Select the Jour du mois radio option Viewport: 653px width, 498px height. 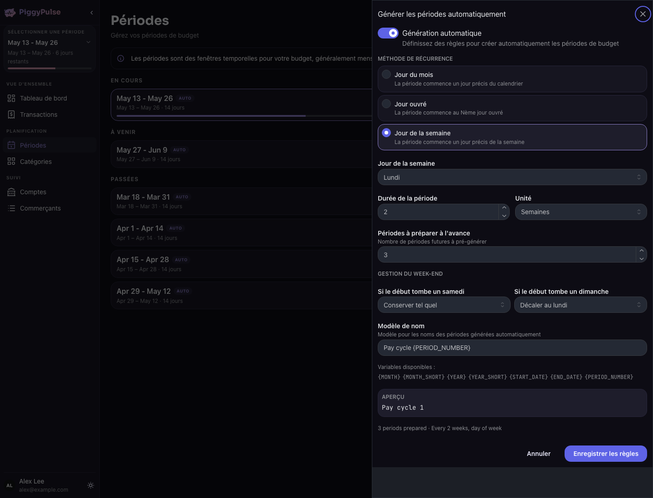point(386,74)
